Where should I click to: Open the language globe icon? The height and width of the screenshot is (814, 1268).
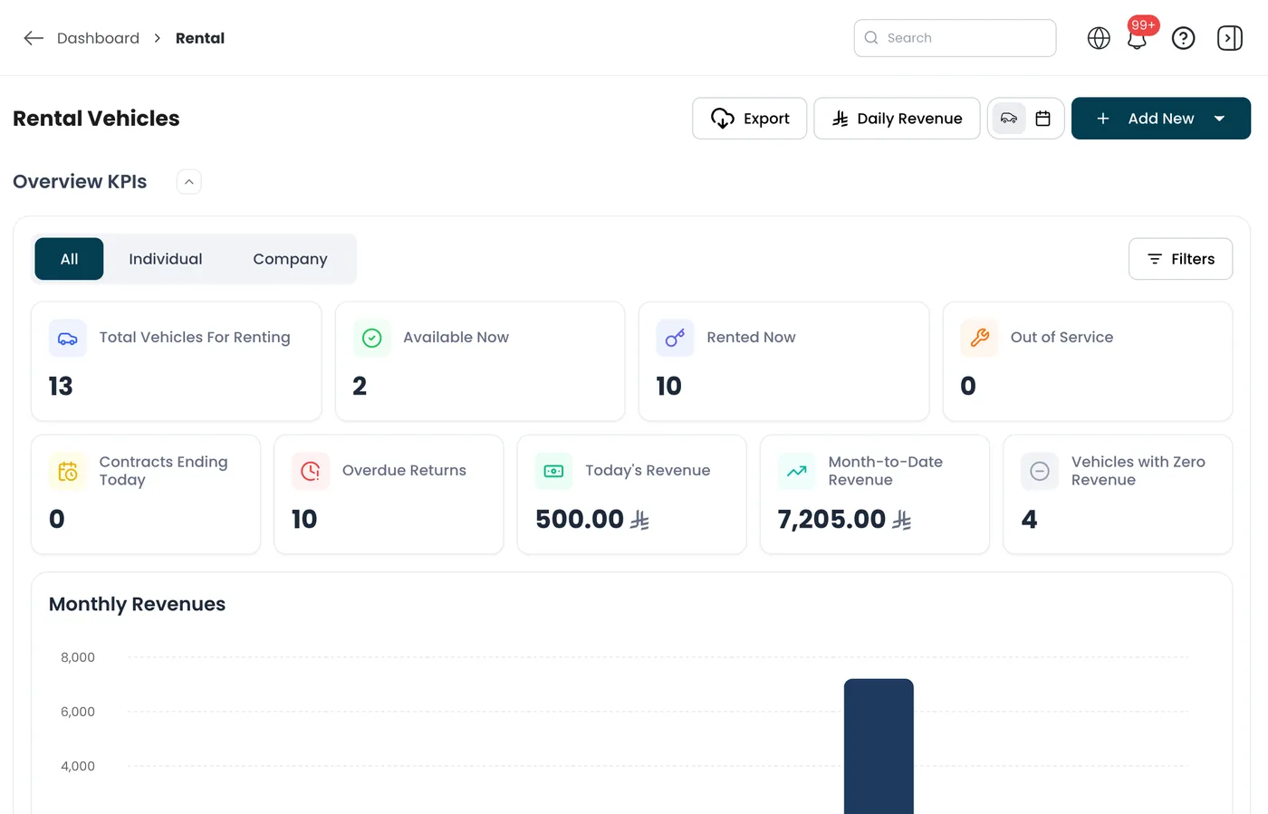1099,38
